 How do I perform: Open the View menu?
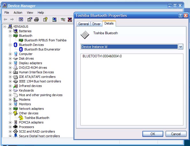(30, 13)
